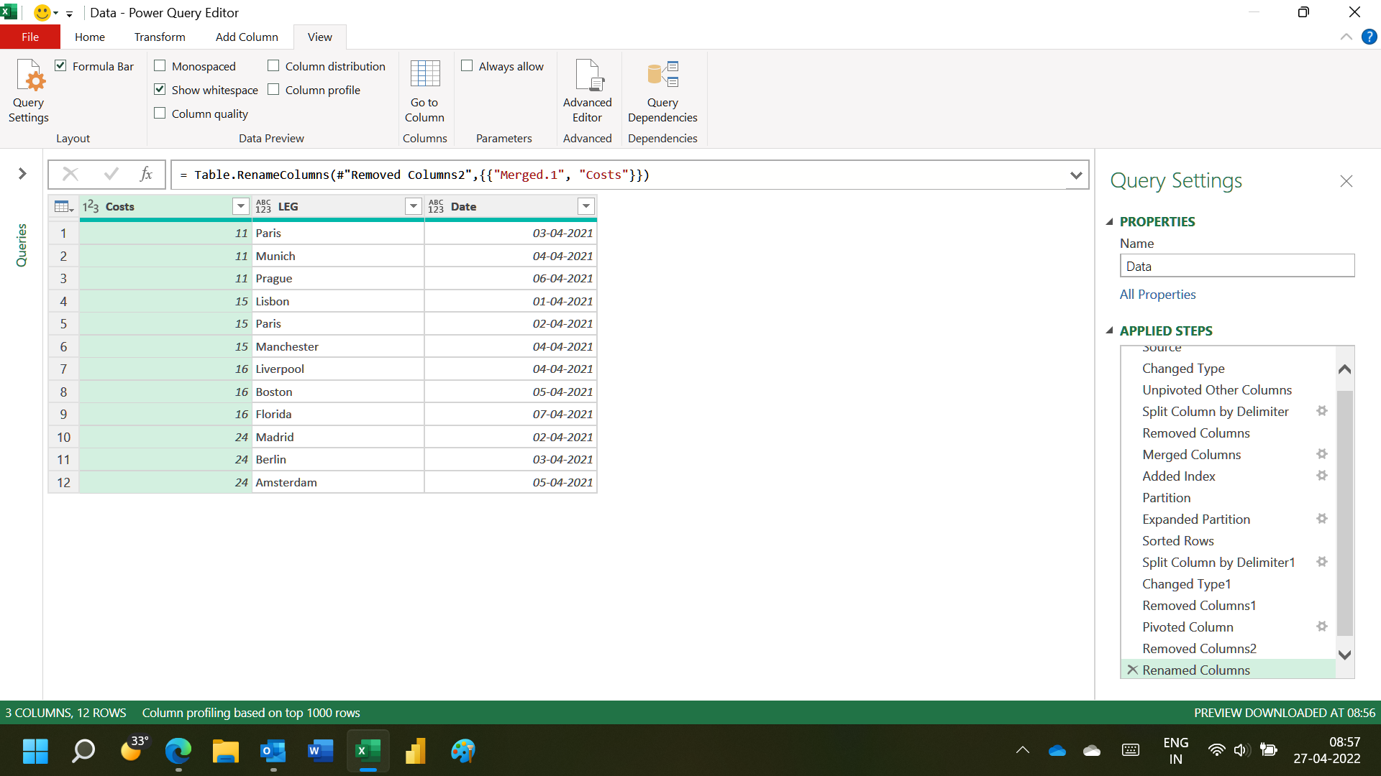Open Query Settings pane button

(29, 91)
